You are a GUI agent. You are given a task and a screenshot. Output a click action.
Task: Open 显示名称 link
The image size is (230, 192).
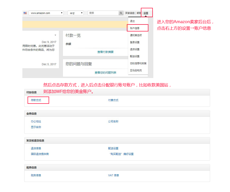point(36,127)
